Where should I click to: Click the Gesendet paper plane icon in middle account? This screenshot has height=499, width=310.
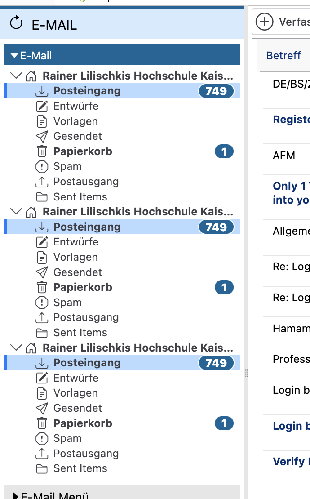(42, 272)
